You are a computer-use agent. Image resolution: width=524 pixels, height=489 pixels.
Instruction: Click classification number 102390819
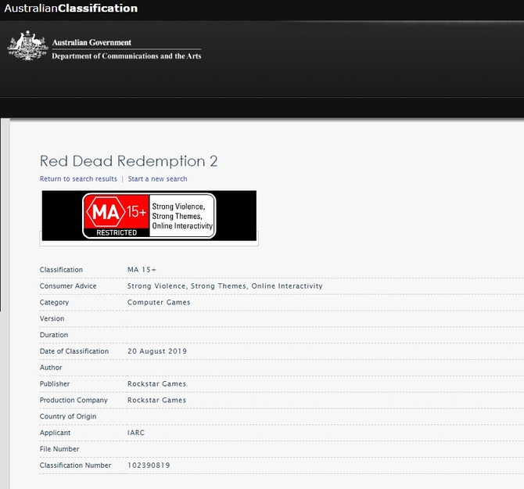tap(149, 466)
